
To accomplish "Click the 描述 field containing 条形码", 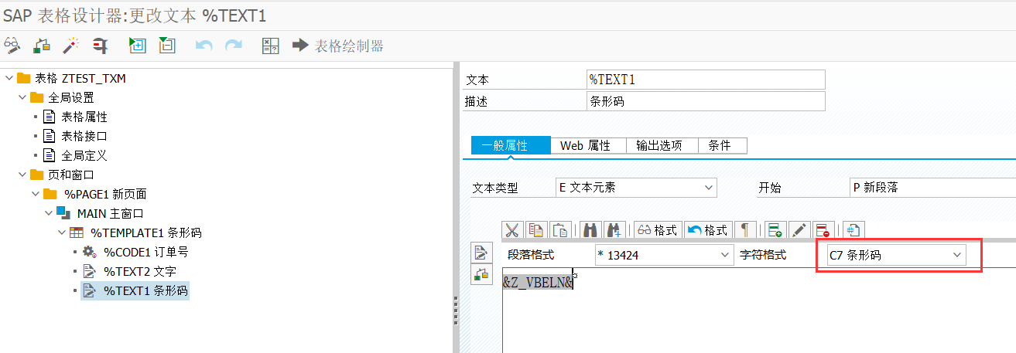I will (706, 101).
